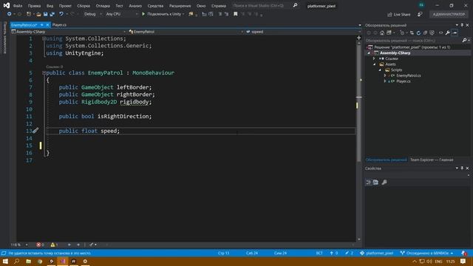Click the taskbar search magnifier icon
The width and height of the screenshot is (473, 266).
tap(16, 261)
